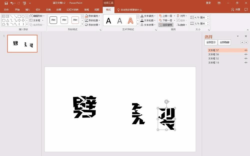
Task: Select slide 1 thumbnail
Action: click(22, 43)
